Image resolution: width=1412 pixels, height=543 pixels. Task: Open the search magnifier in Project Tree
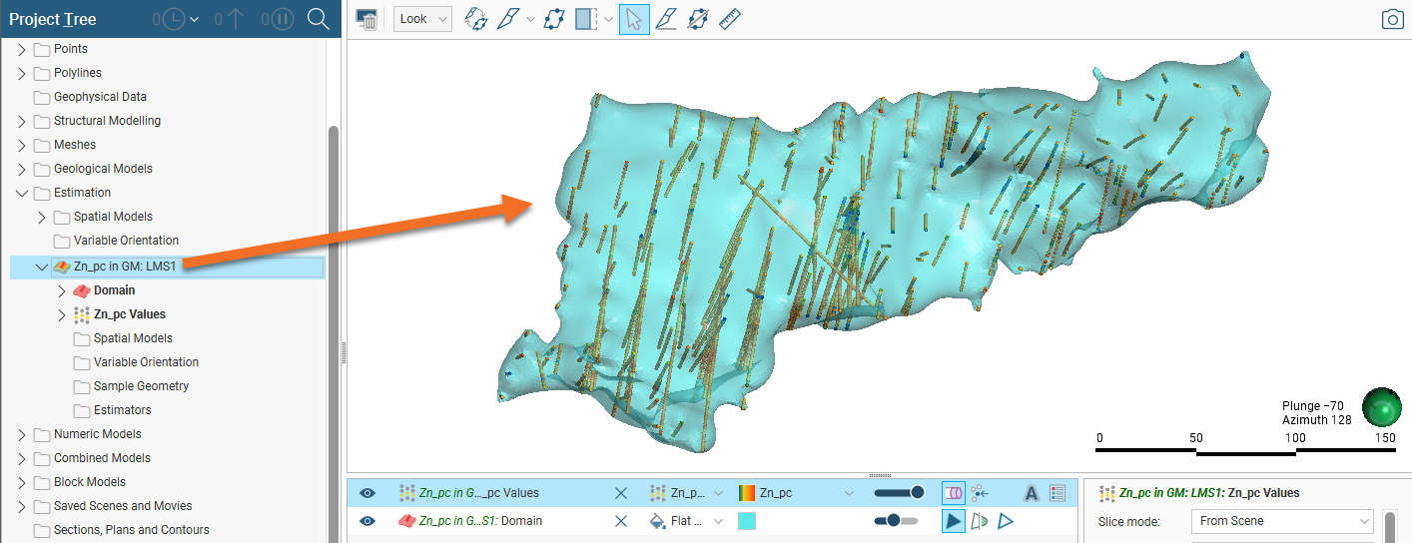[318, 19]
